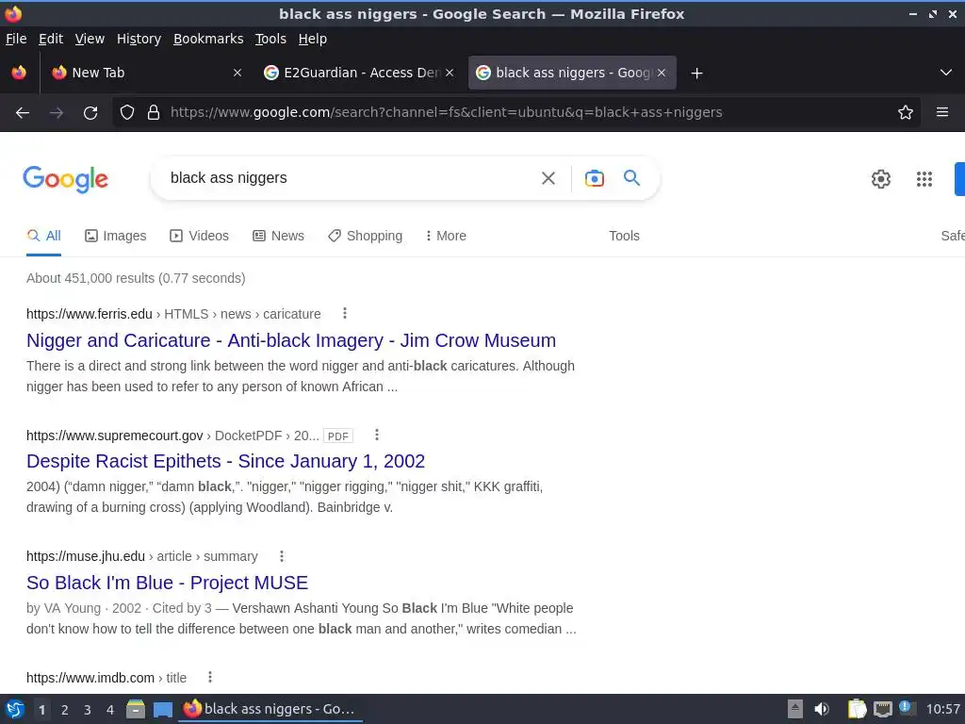The width and height of the screenshot is (965, 724).
Task: Open options for the imdb.com result
Action: [x=210, y=677]
